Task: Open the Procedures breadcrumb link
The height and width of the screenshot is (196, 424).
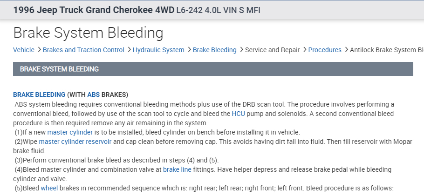Action: click(x=325, y=50)
